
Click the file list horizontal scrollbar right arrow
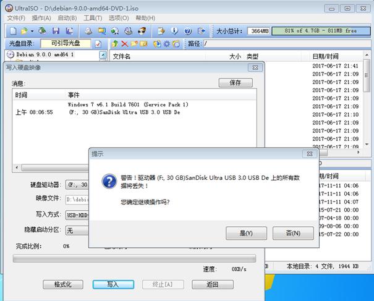tap(359, 152)
